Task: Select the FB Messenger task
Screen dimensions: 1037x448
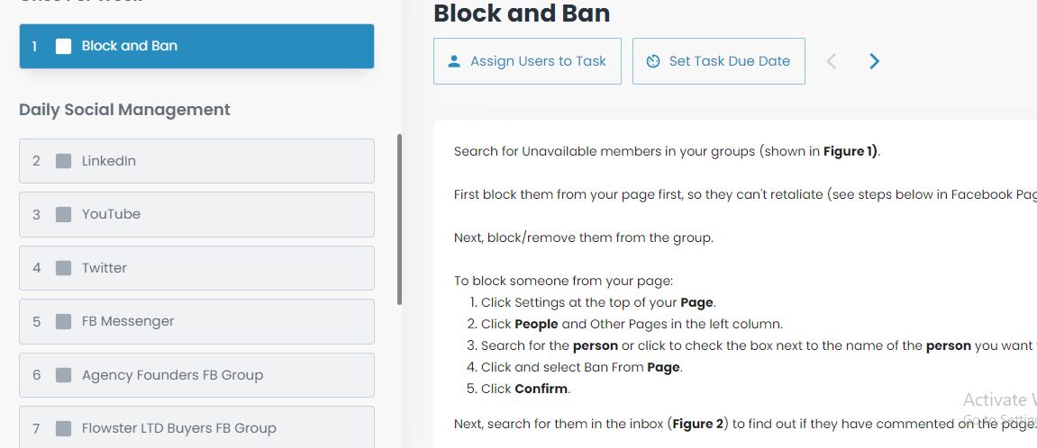Action: pyautogui.click(x=196, y=322)
